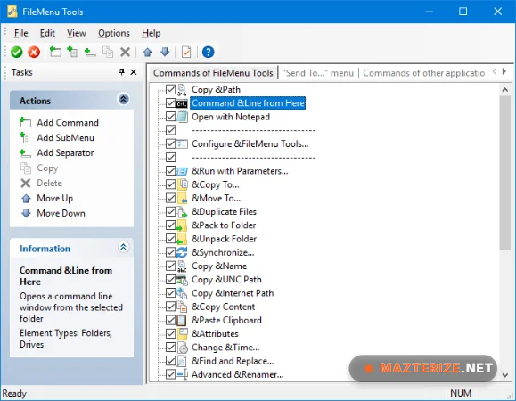The image size is (516, 401).
Task: Click the Delete X toolbar icon
Action: pyautogui.click(x=125, y=52)
